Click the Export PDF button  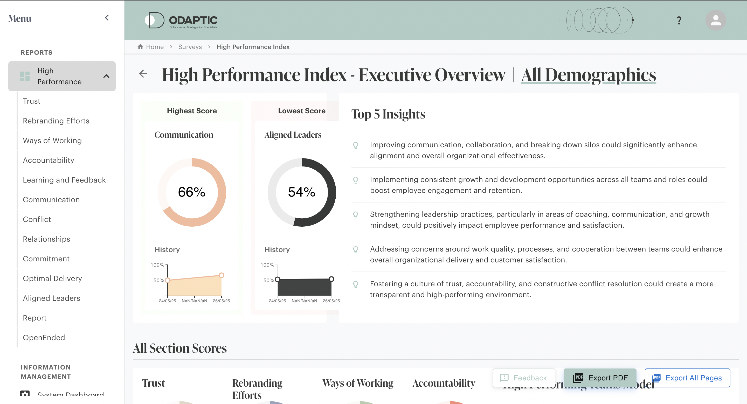tap(600, 378)
